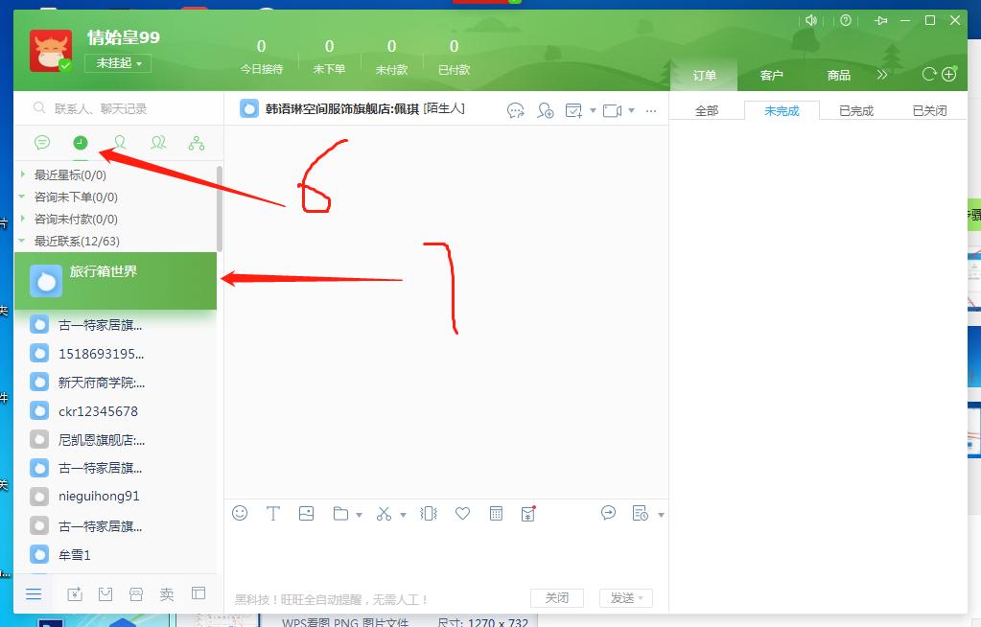The width and height of the screenshot is (981, 627).
Task: Open dropdown arrow beside history icon
Action: (x=661, y=515)
